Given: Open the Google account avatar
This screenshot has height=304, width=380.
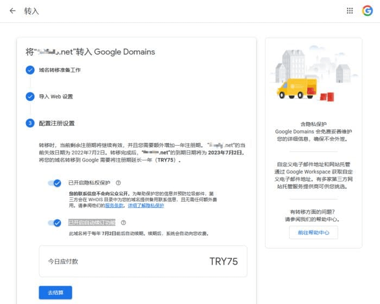Looking at the screenshot, I should coord(367,11).
